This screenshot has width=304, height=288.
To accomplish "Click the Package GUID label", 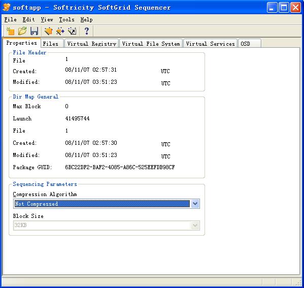I will pos(32,167).
